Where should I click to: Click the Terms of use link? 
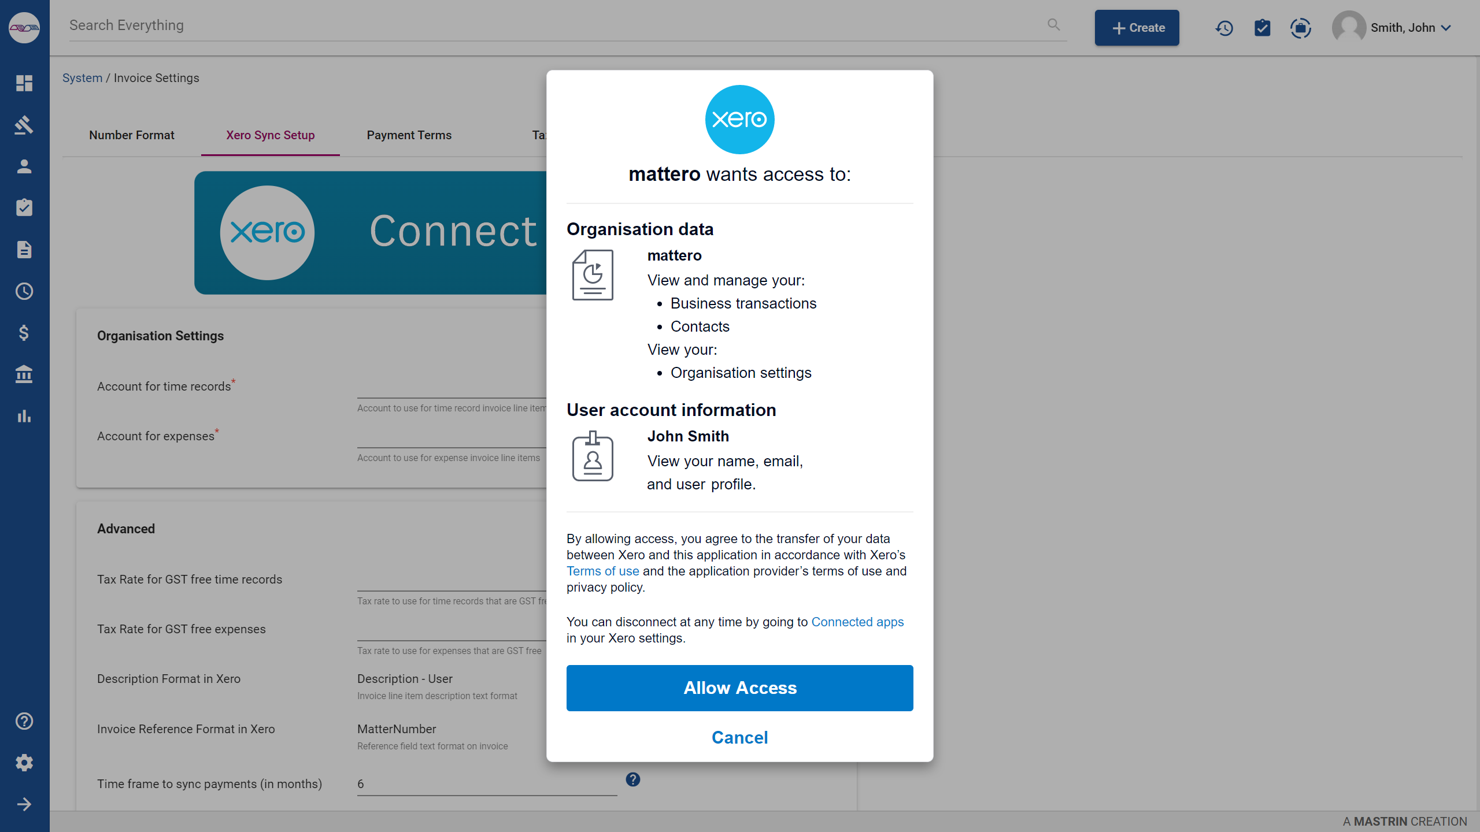click(x=602, y=570)
